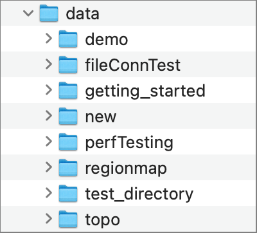Viewport: 257px width, 233px height.
Task: Expand the fileConnTest folder arrow
Action: tap(49, 64)
